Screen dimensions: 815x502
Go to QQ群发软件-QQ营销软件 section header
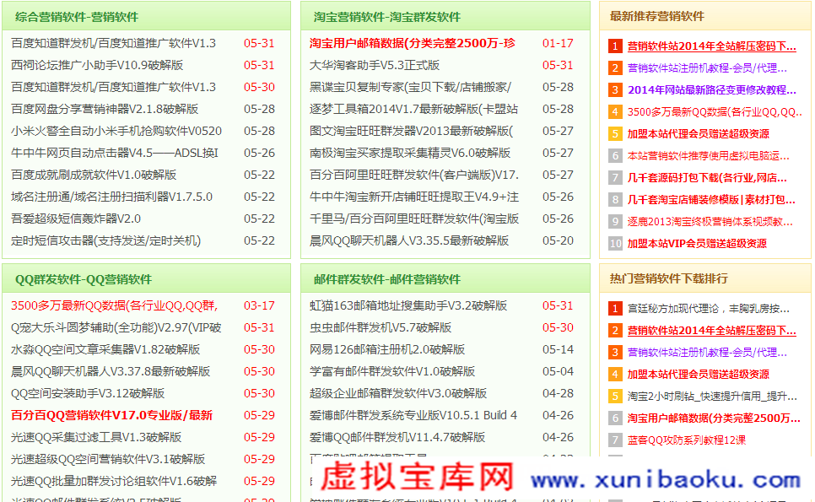[x=84, y=279]
